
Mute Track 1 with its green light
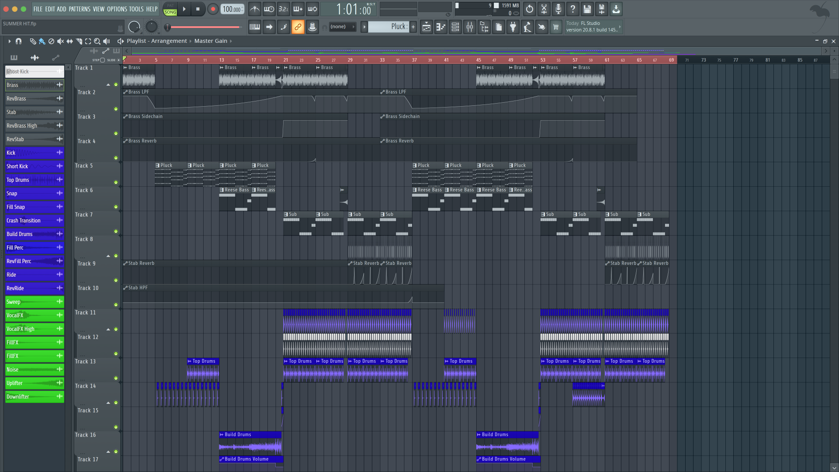pos(116,84)
